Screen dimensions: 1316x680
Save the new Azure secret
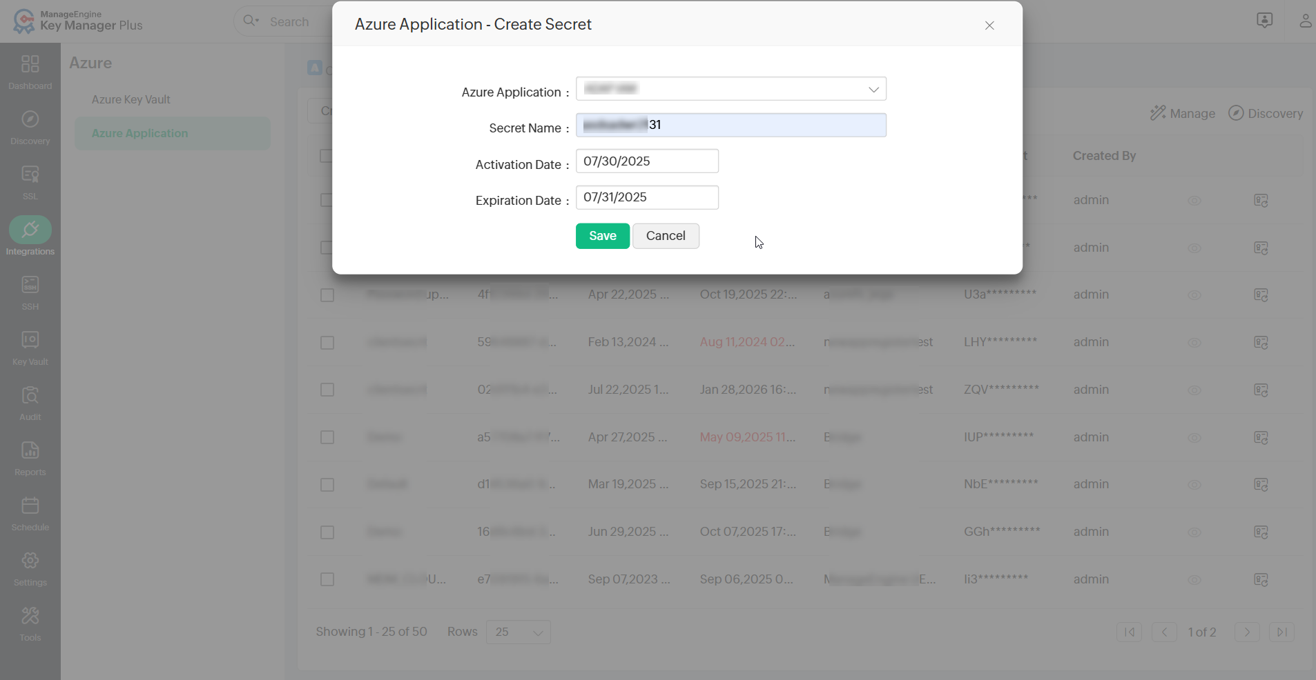601,235
